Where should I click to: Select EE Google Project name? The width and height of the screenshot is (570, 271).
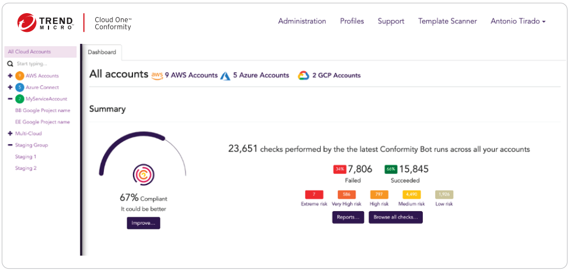(42, 122)
